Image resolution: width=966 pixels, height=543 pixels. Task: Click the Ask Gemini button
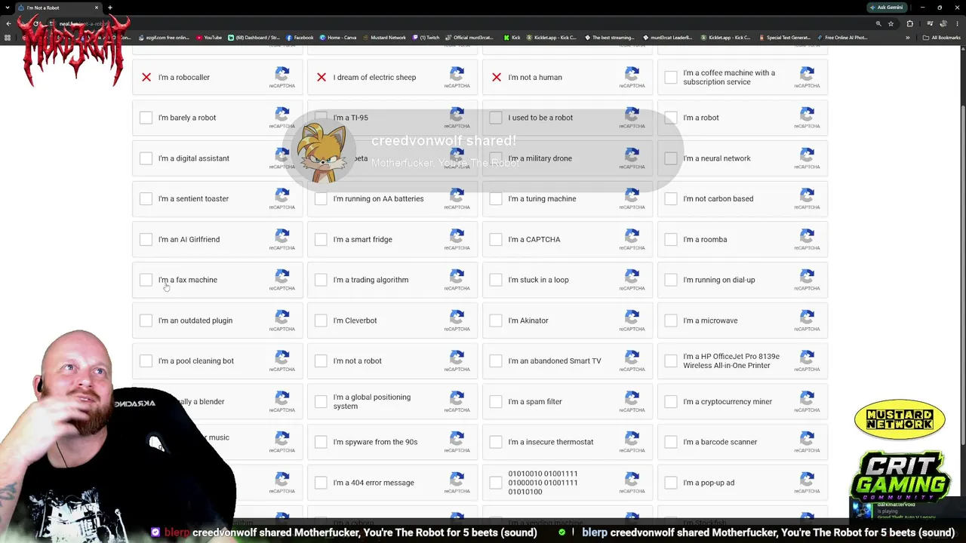[886, 8]
